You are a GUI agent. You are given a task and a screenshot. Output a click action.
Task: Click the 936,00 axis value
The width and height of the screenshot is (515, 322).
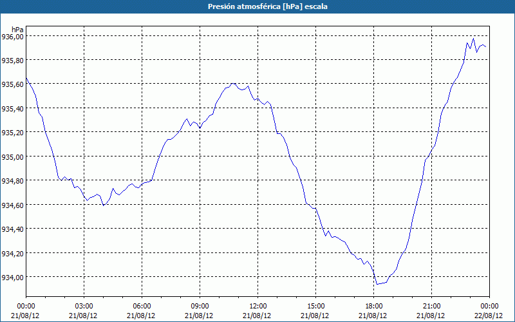12,36
